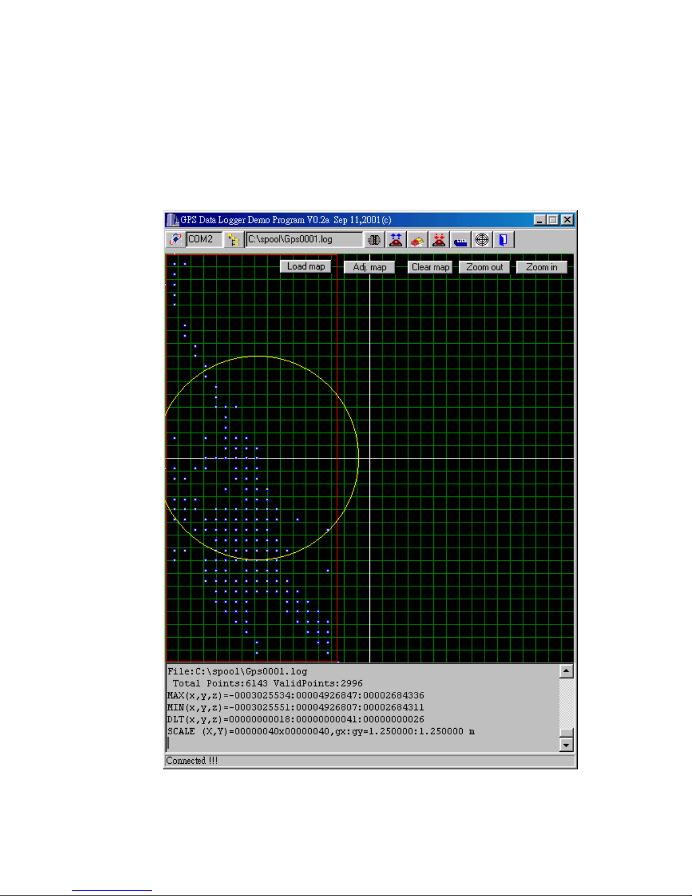This screenshot has height=896, width=692.
Task: Click the MAX(x,y,z) log line
Action: (x=295, y=695)
